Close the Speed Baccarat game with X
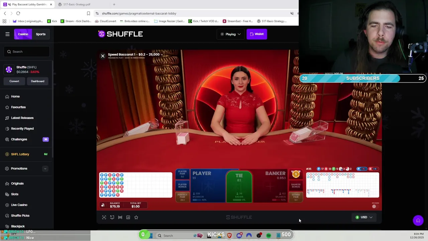The width and height of the screenshot is (428, 241). tap(103, 56)
